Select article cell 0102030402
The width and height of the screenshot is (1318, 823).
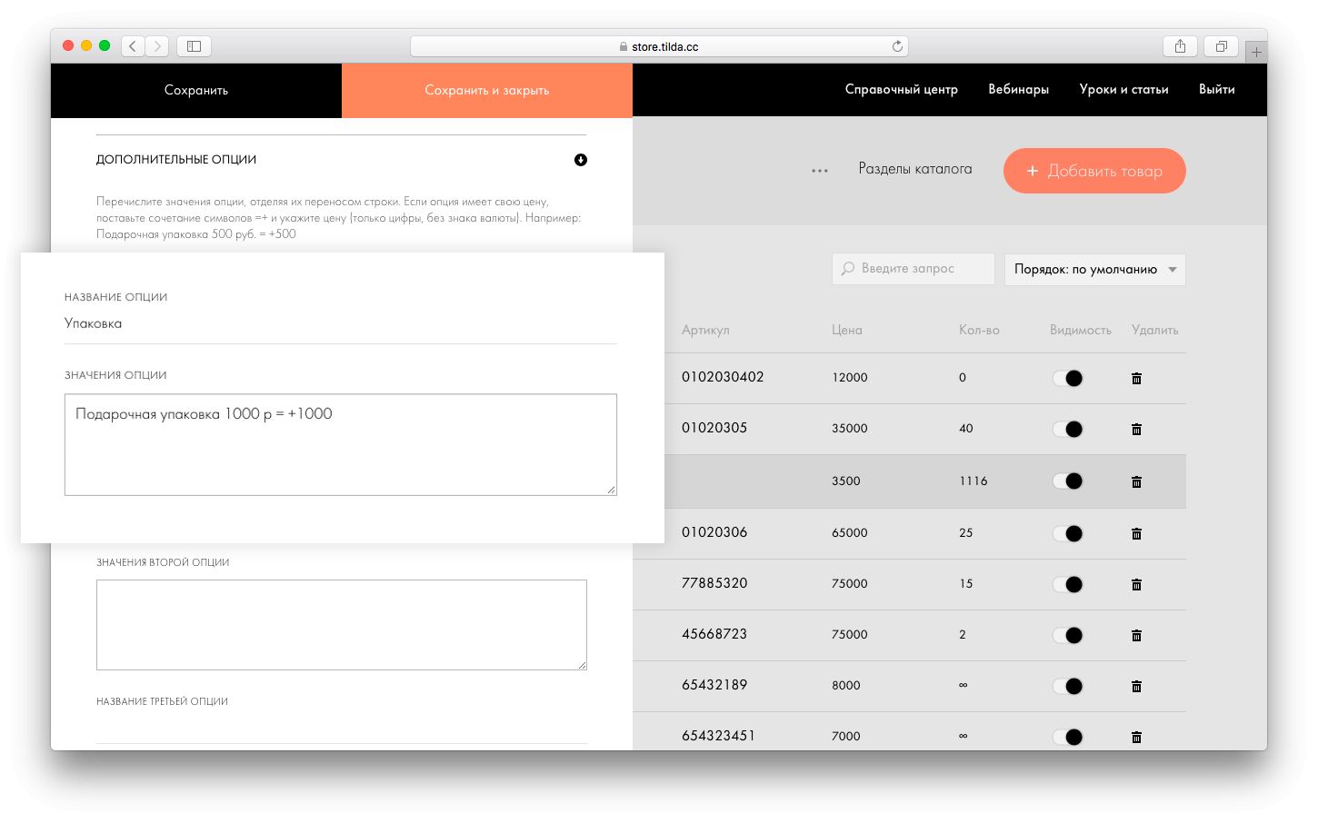723,377
